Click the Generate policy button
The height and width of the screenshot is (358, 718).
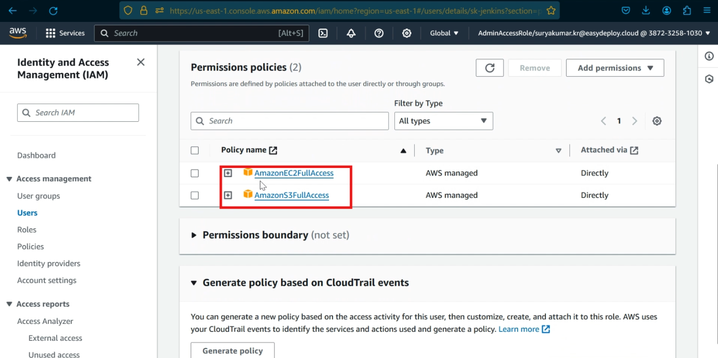click(232, 351)
